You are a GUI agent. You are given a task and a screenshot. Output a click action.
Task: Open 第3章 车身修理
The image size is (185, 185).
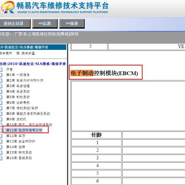coord(18,86)
